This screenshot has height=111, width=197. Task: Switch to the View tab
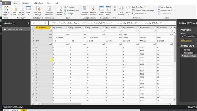(49, 3)
